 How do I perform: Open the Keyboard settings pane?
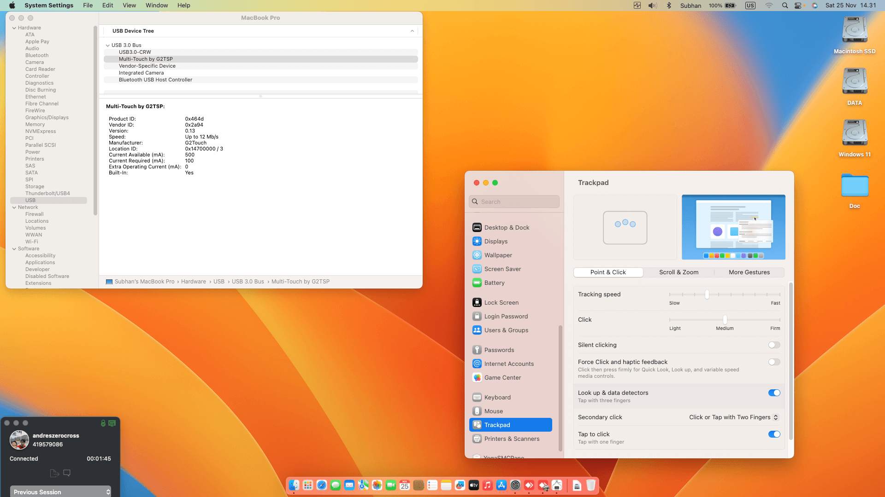click(x=497, y=397)
